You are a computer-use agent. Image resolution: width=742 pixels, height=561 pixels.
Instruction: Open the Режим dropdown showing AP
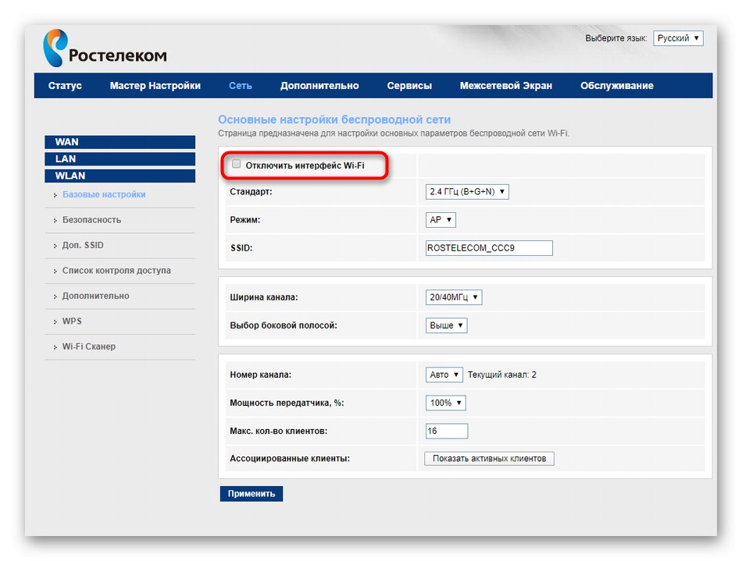441,220
